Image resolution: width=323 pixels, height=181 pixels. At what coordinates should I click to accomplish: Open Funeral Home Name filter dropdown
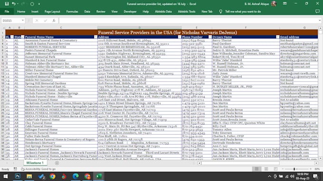95,37
